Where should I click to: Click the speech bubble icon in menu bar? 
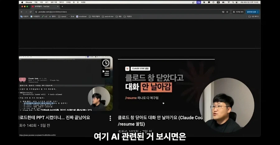tap(209, 2)
